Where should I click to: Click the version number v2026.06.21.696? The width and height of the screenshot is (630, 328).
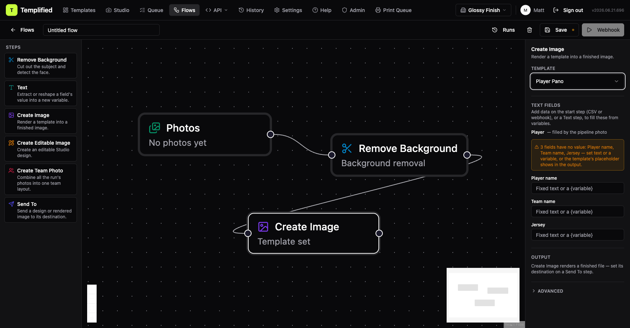click(608, 10)
